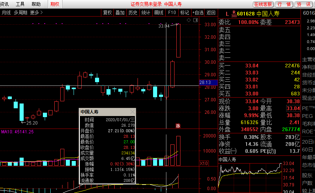The image size is (315, 193).
Task: Click the 标记 mark button
Action: (184, 13)
